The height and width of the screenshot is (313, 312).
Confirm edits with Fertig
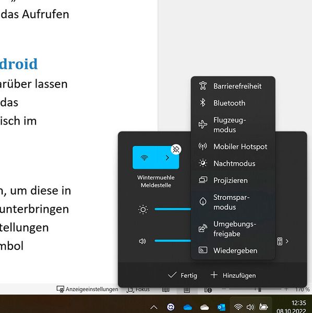[183, 275]
